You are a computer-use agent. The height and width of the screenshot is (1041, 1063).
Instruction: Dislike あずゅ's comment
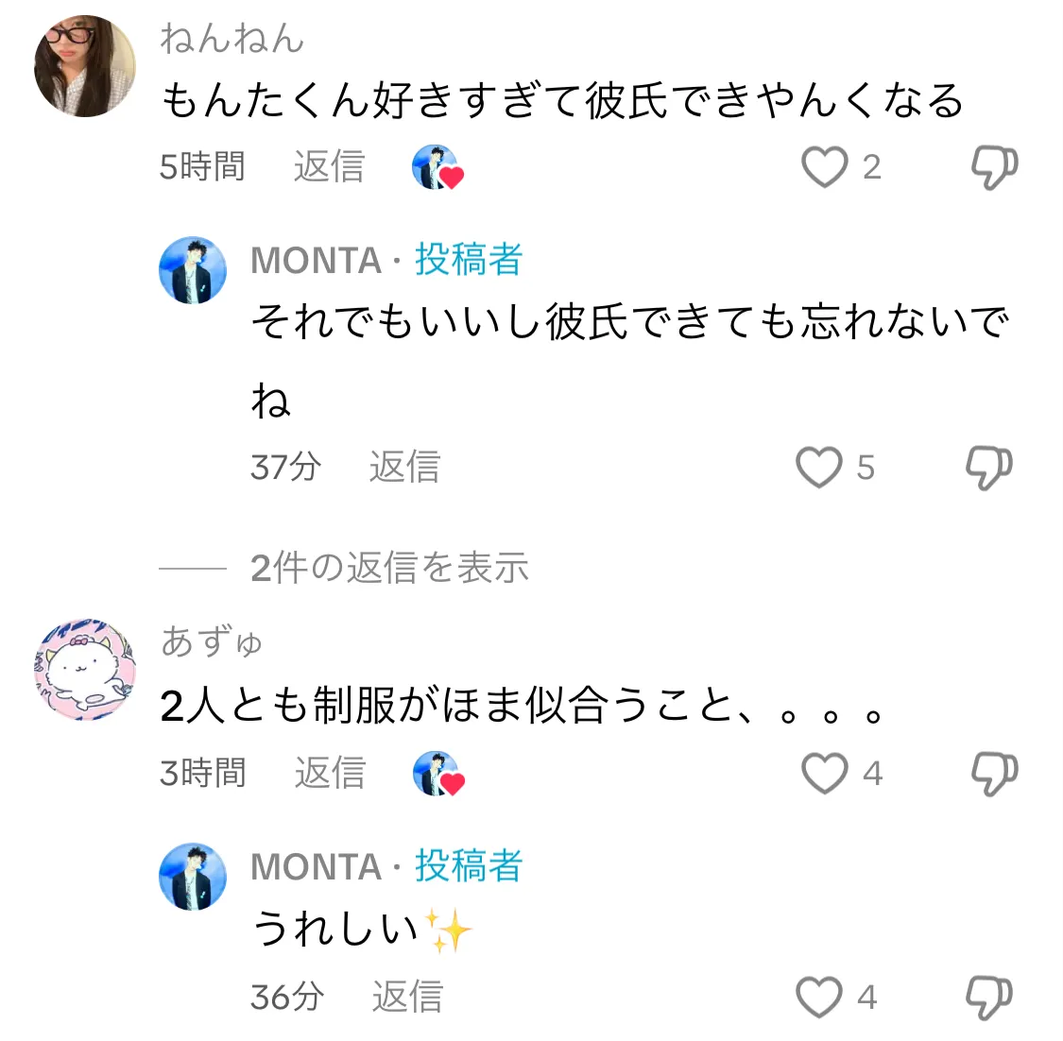[994, 774]
